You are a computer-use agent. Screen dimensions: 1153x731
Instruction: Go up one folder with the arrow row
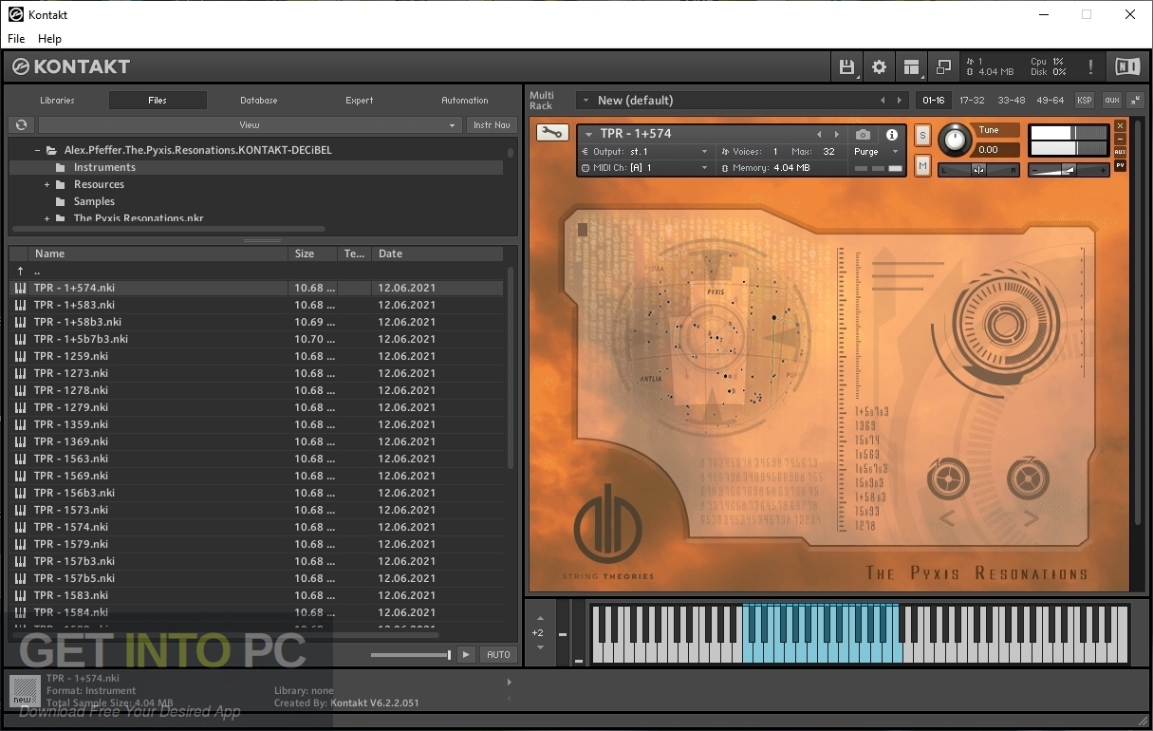(x=256, y=271)
